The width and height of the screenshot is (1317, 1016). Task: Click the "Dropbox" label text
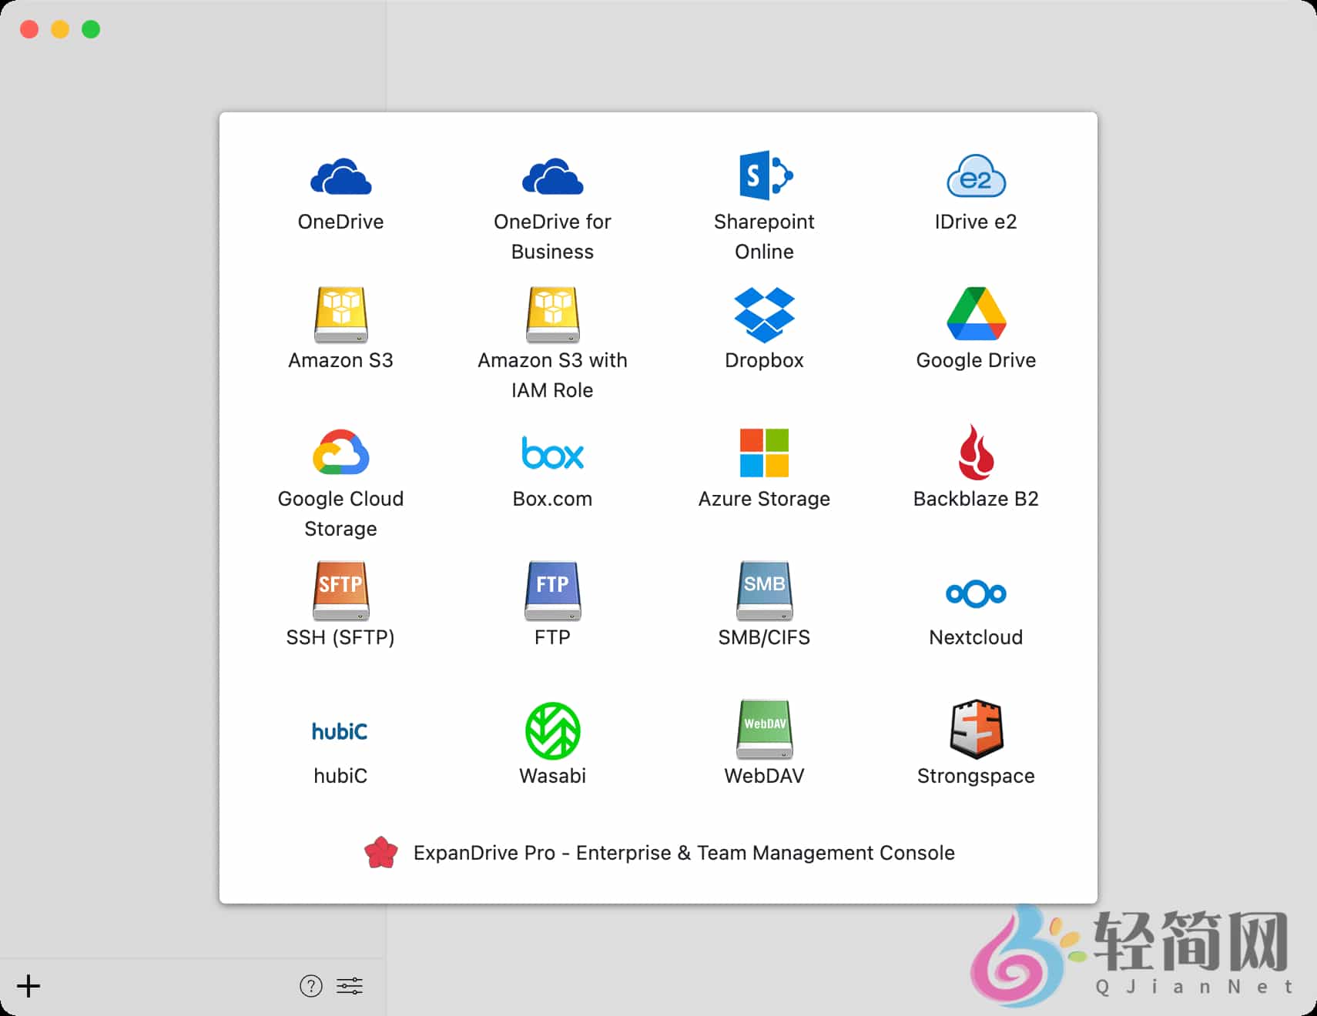coord(764,360)
